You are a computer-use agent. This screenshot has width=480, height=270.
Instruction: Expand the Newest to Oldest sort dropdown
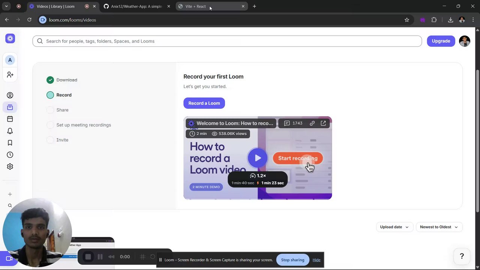pyautogui.click(x=439, y=227)
